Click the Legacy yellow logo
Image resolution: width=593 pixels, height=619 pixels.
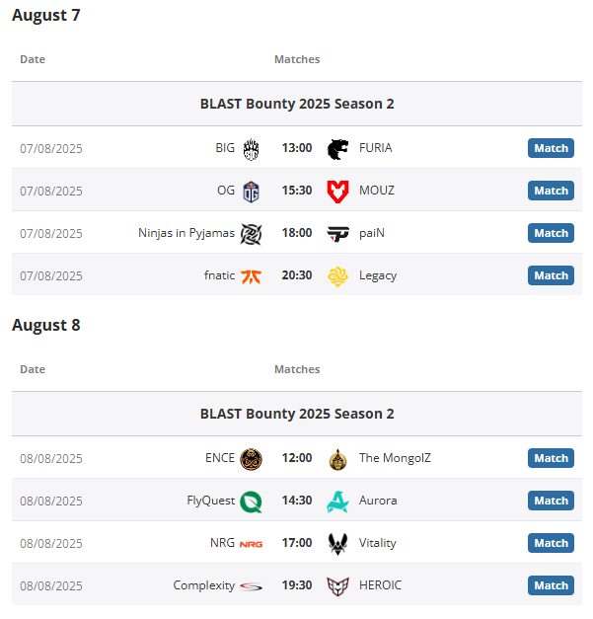(338, 275)
